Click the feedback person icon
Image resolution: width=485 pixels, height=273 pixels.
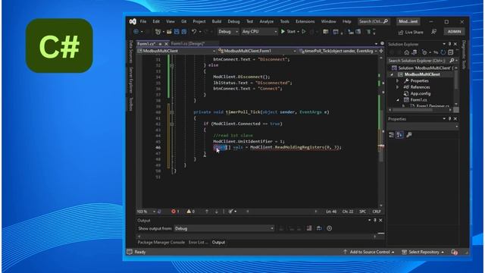click(434, 32)
